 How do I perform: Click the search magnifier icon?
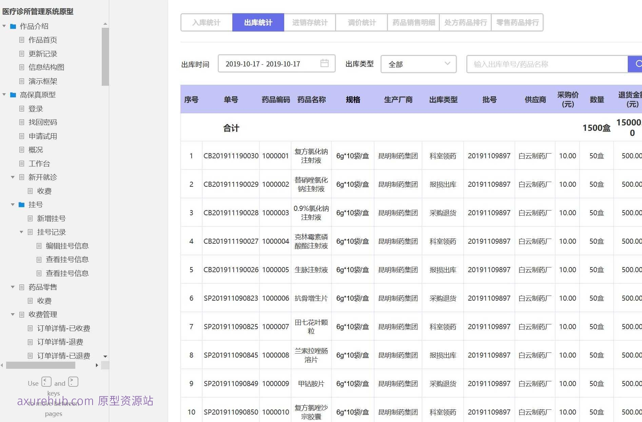(639, 63)
